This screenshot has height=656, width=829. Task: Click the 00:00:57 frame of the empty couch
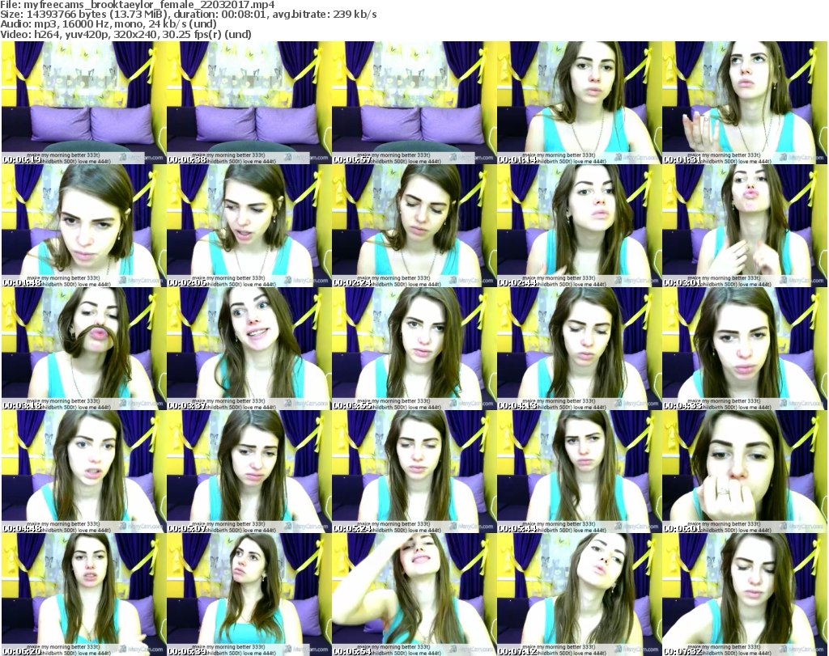pyautogui.click(x=414, y=103)
